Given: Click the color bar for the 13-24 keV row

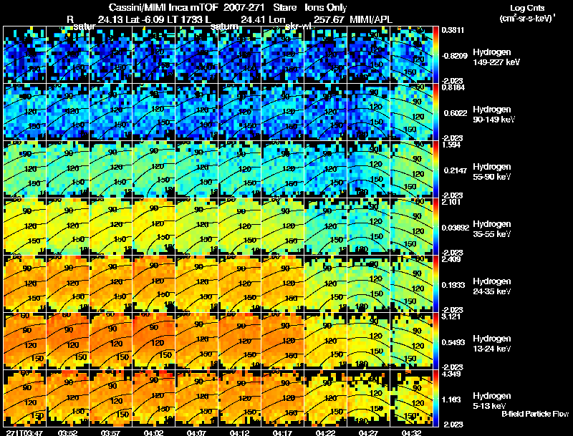Looking at the screenshot, I should [x=435, y=341].
